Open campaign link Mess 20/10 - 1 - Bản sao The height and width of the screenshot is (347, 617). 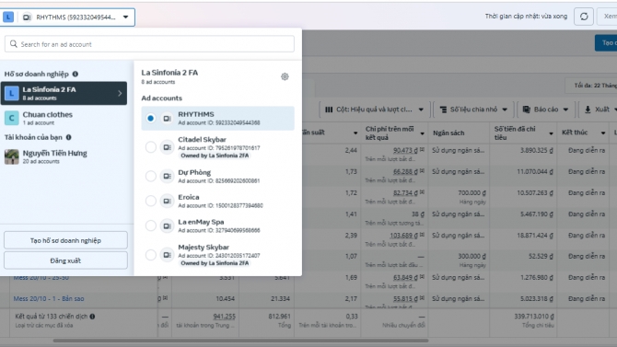point(49,298)
